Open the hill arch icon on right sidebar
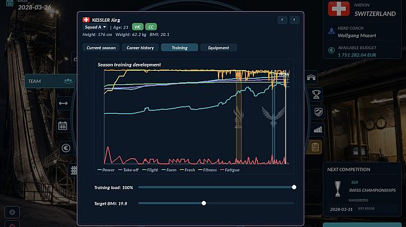 (x=311, y=78)
